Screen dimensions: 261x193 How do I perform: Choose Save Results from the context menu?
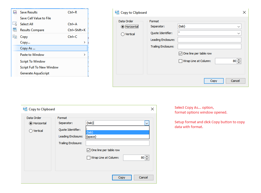click(x=50, y=12)
